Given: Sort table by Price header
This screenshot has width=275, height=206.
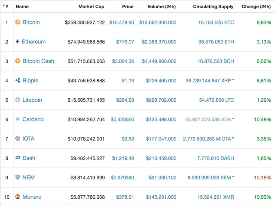Looking at the screenshot, I should tap(128, 6).
